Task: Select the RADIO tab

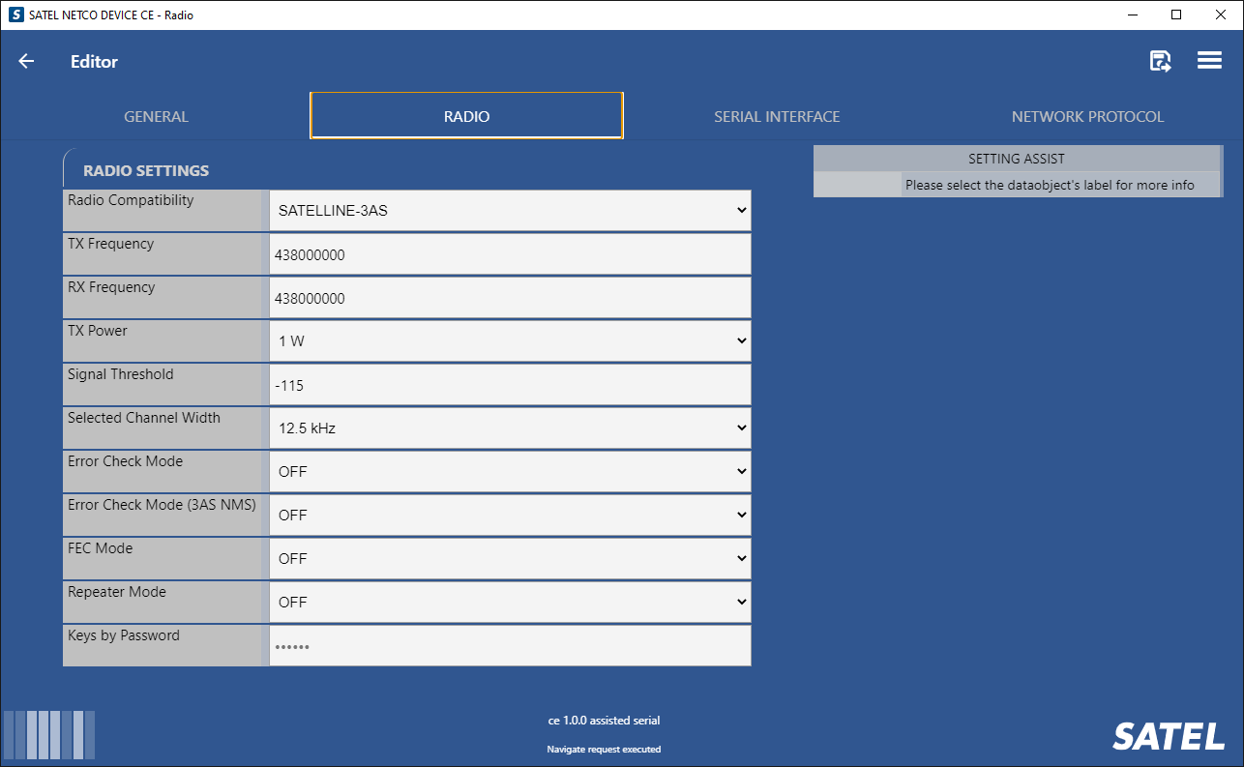Action: click(x=466, y=116)
